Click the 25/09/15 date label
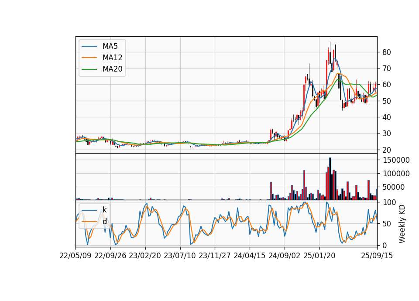 tap(377, 256)
